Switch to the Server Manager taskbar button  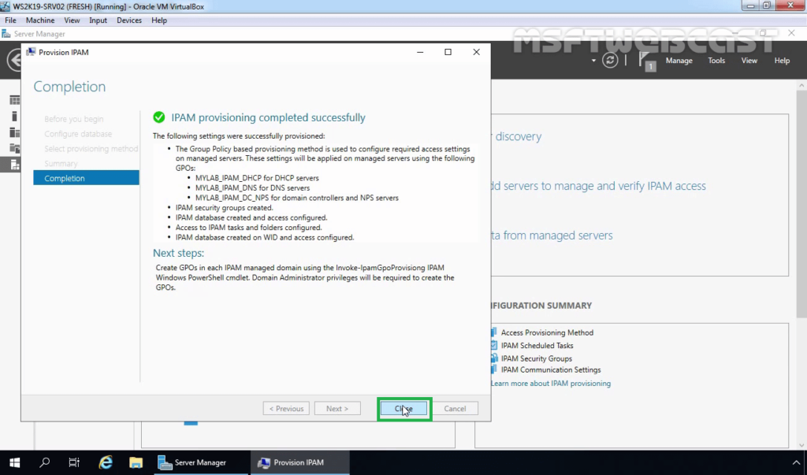point(201,462)
